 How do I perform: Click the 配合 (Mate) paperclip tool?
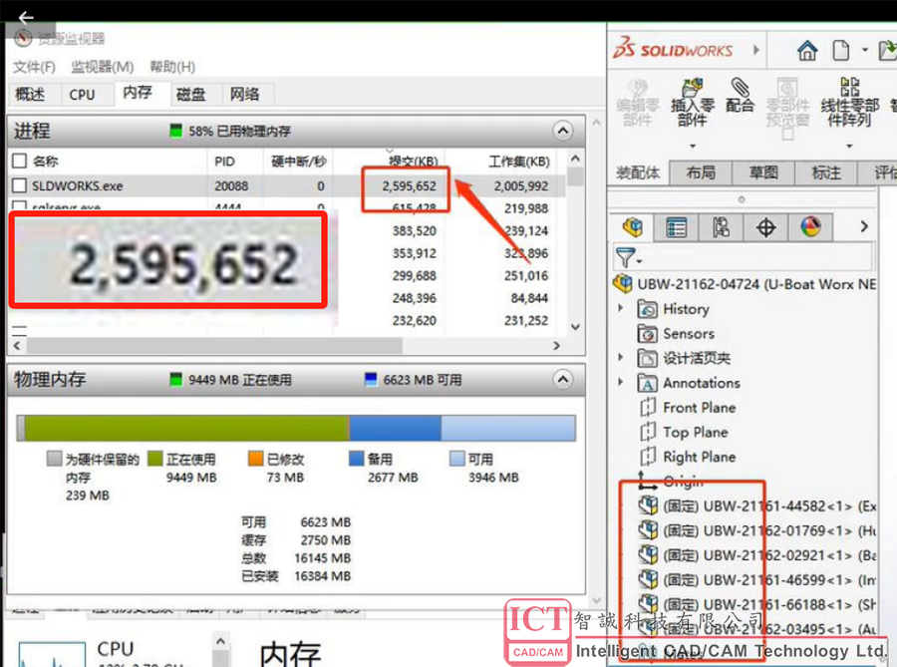(x=740, y=95)
